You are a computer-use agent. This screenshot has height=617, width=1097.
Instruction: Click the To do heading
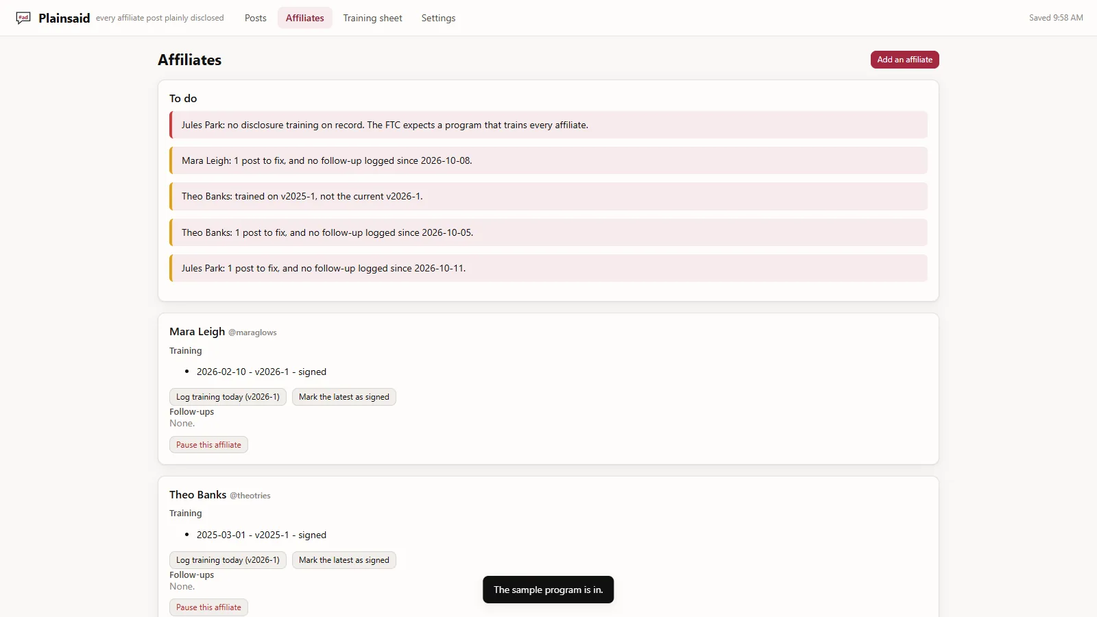coord(183,99)
